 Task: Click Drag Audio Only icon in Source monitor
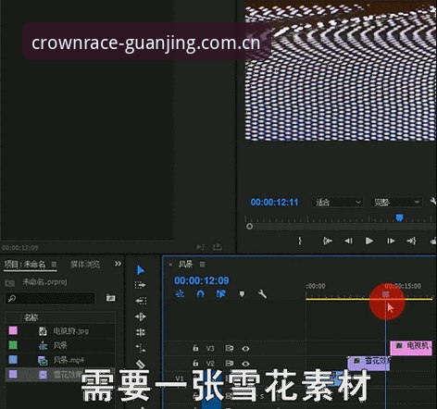(201, 247)
